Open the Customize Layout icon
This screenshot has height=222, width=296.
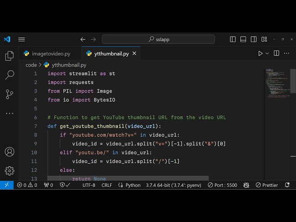tap(263, 39)
